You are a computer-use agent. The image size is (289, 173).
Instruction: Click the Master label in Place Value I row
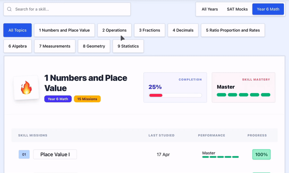click(x=209, y=153)
